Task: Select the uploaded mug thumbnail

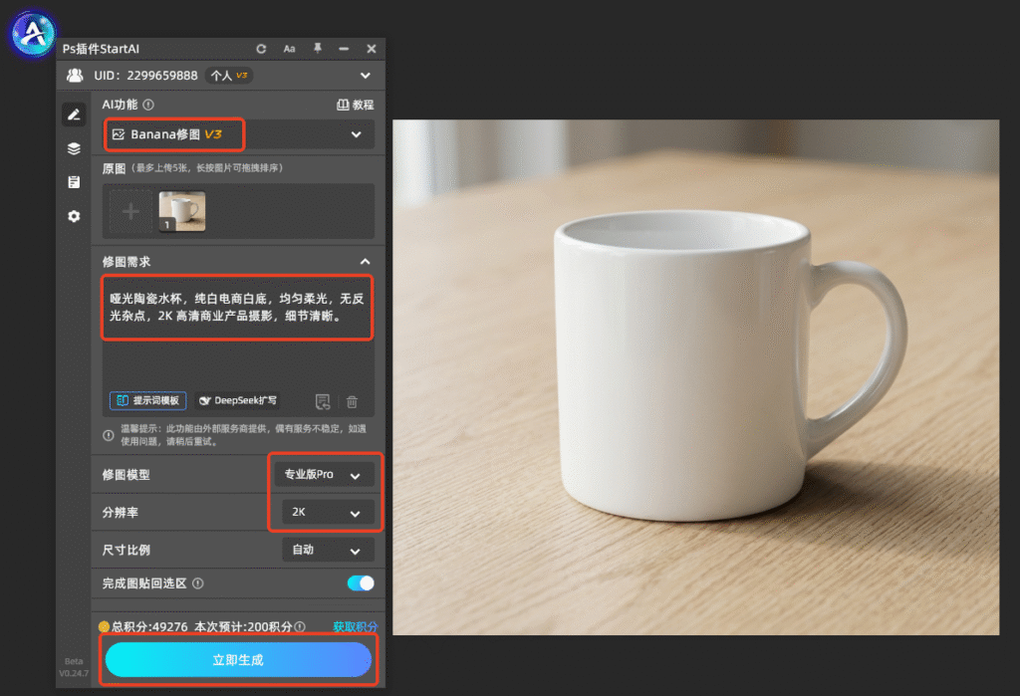Action: tap(182, 211)
